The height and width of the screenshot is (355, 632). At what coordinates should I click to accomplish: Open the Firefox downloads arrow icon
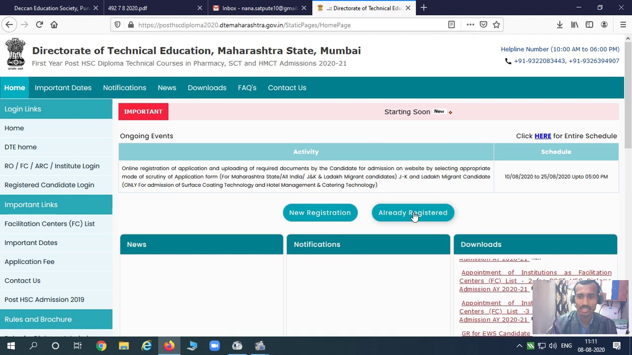tap(560, 25)
